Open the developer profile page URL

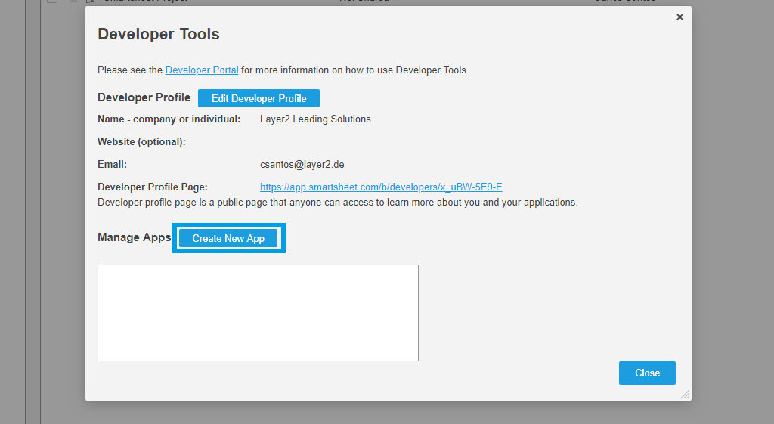pyautogui.click(x=381, y=187)
